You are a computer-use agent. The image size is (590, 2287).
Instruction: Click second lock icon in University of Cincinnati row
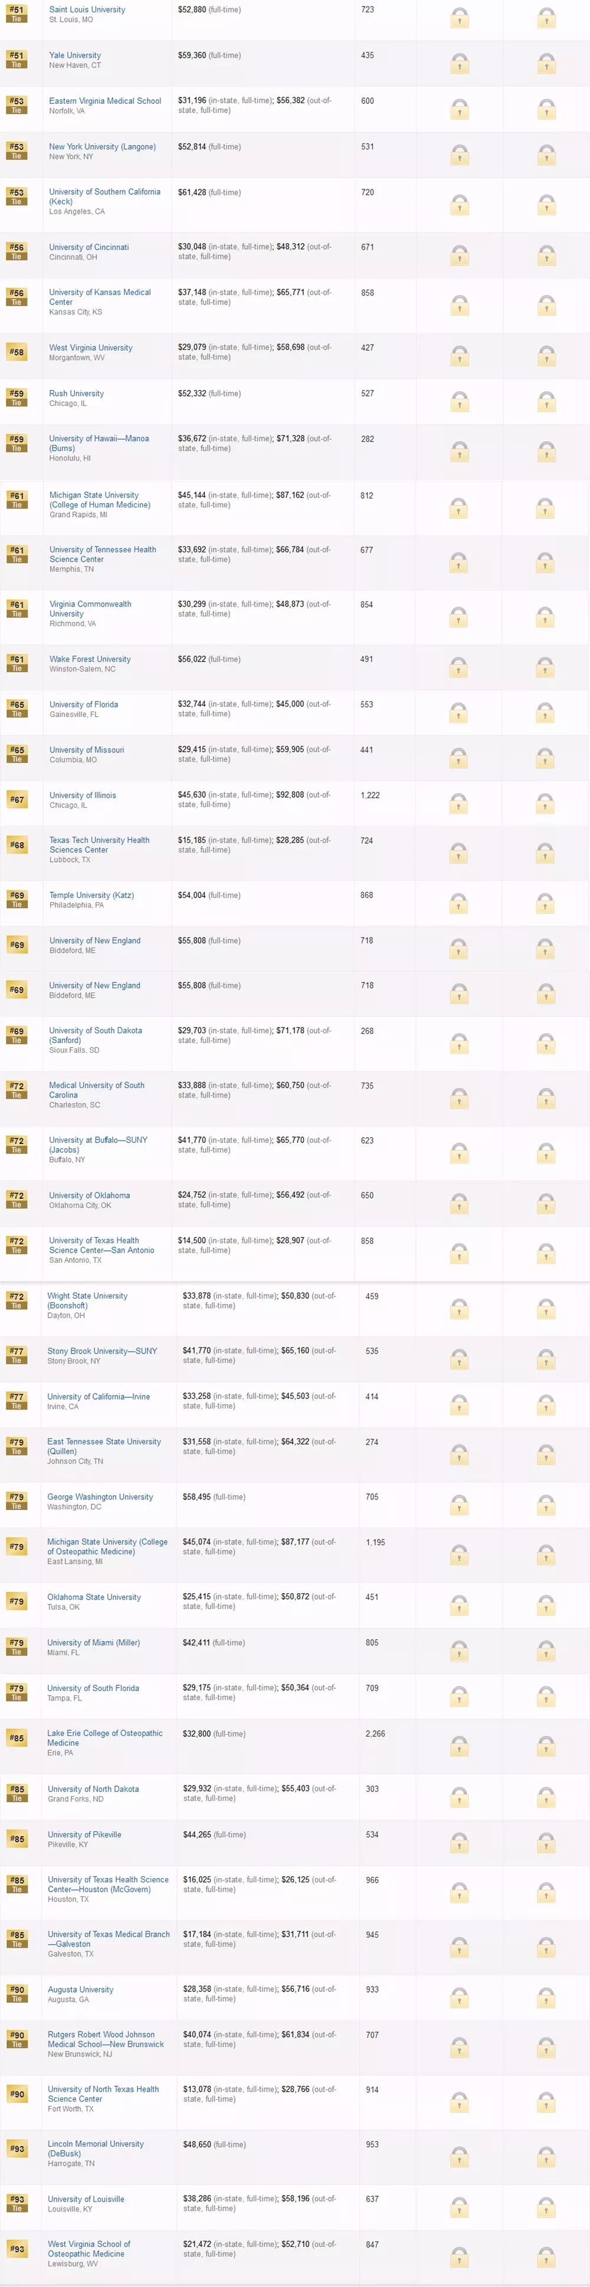click(546, 255)
